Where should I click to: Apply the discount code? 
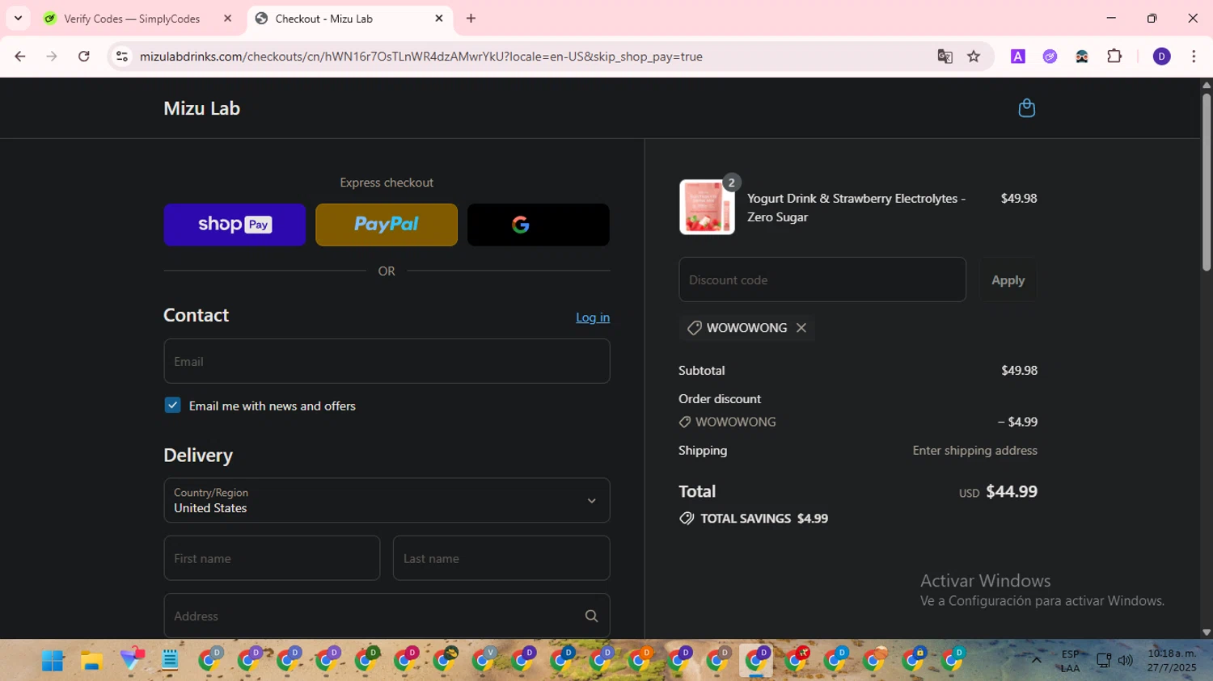(1008, 280)
